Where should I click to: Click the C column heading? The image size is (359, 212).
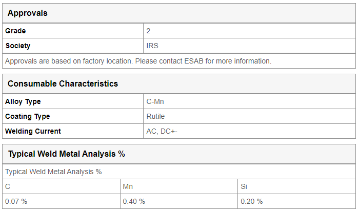(8, 186)
